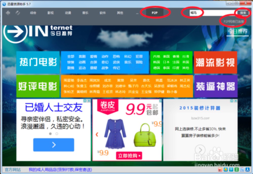253x174 pixels.
Task: Open the more tabs ellipsis next to P2P
Action: click(137, 13)
